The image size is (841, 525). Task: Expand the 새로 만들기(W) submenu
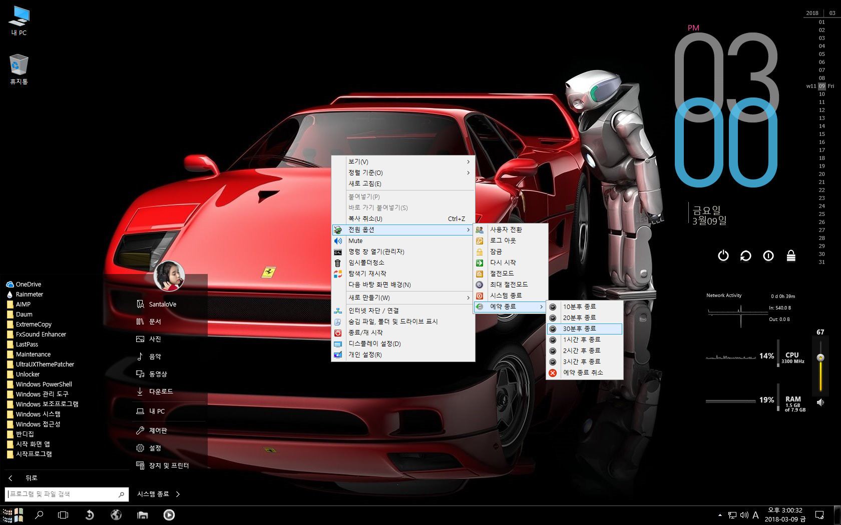(x=403, y=297)
